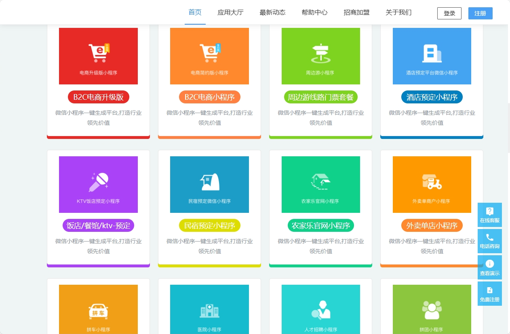510x334 pixels.
Task: Click the description text under 外卖单店小程序
Action: 432,246
